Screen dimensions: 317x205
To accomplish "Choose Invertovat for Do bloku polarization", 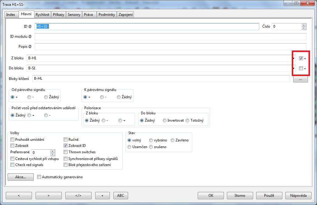I will [165, 120].
